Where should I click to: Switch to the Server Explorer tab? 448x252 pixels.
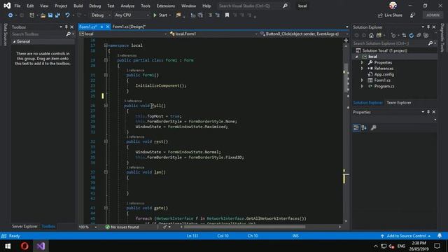[25, 226]
